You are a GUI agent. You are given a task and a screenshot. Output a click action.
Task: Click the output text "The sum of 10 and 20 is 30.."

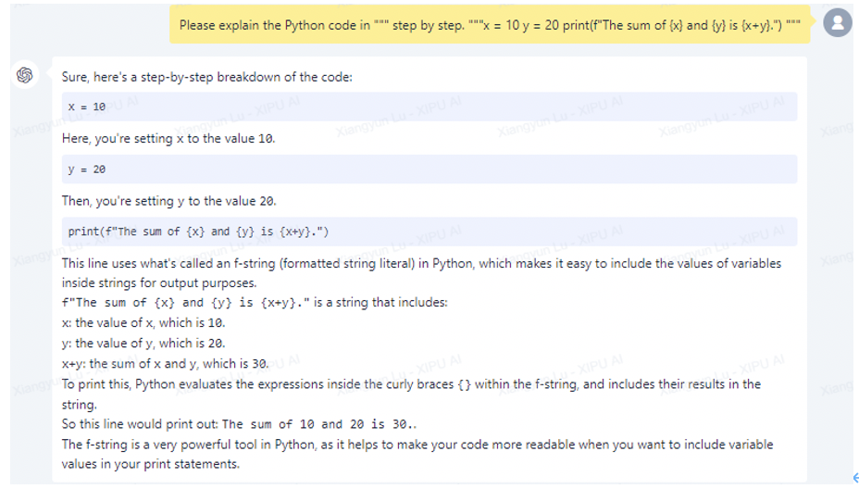coord(319,424)
